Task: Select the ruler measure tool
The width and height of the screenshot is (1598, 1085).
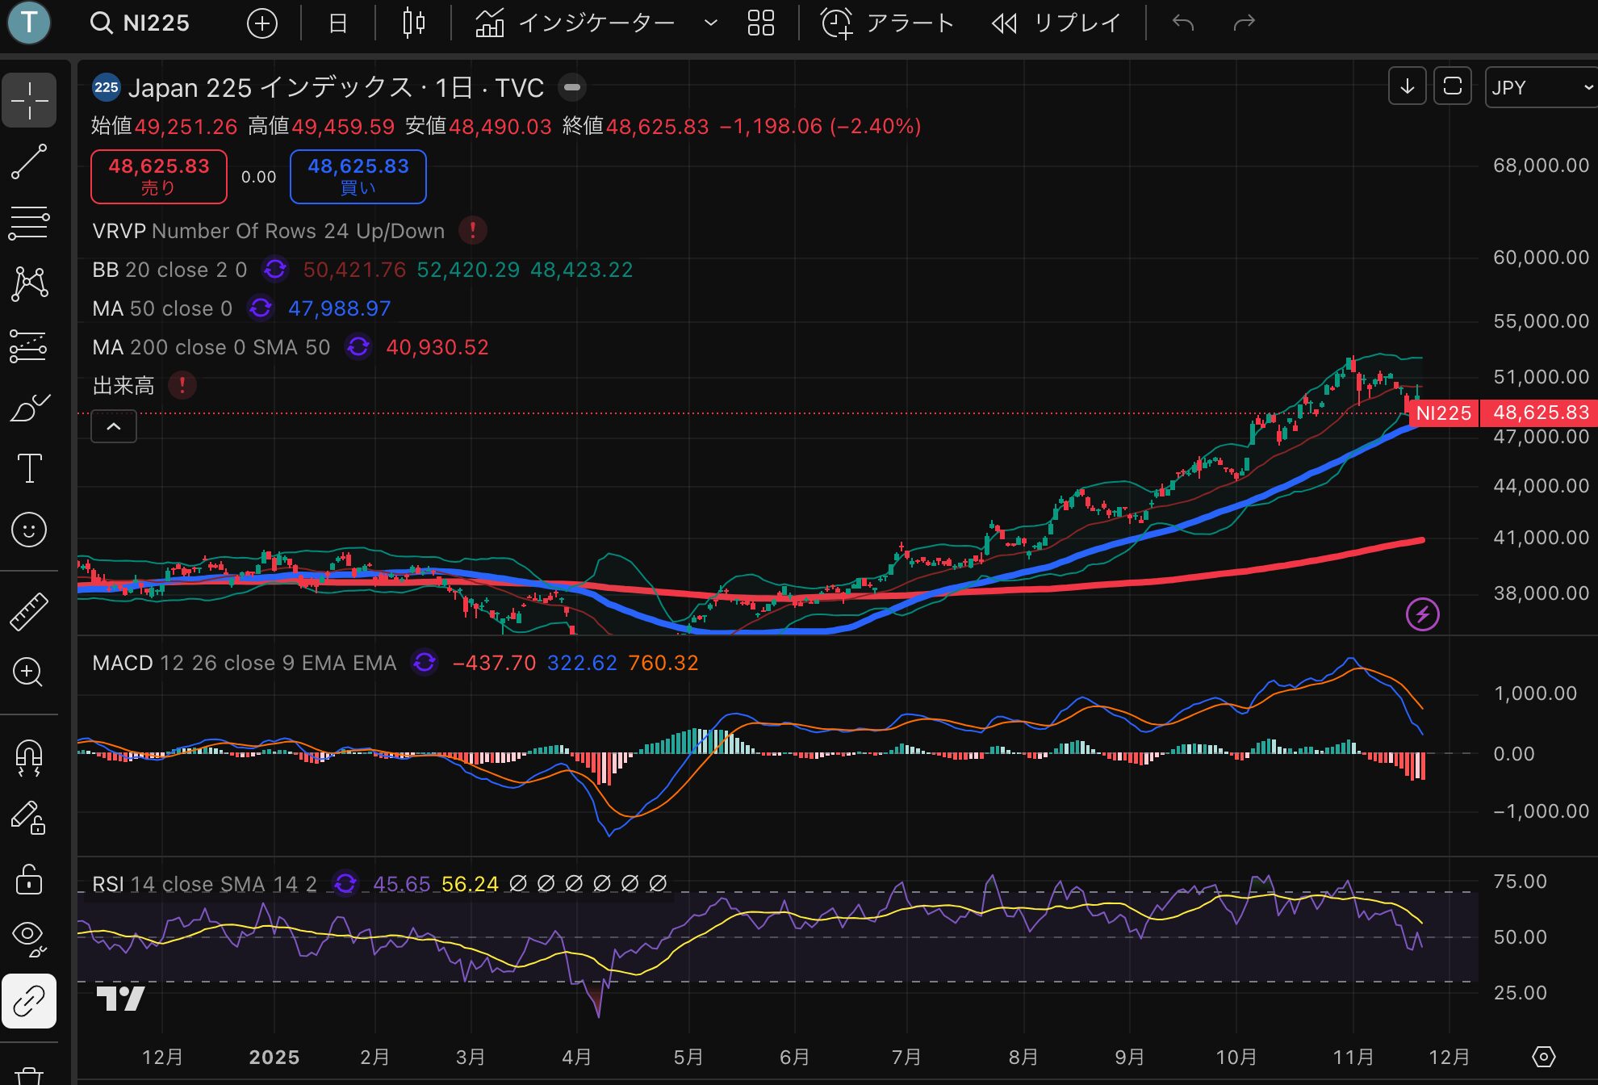Action: pyautogui.click(x=29, y=611)
